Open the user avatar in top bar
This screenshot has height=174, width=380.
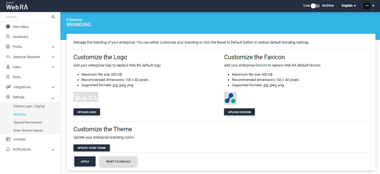367,6
